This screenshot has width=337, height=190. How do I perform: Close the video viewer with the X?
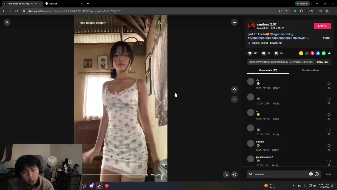click(7, 22)
